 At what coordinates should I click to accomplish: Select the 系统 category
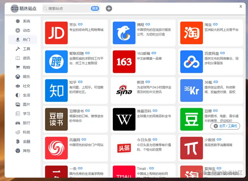(23, 21)
